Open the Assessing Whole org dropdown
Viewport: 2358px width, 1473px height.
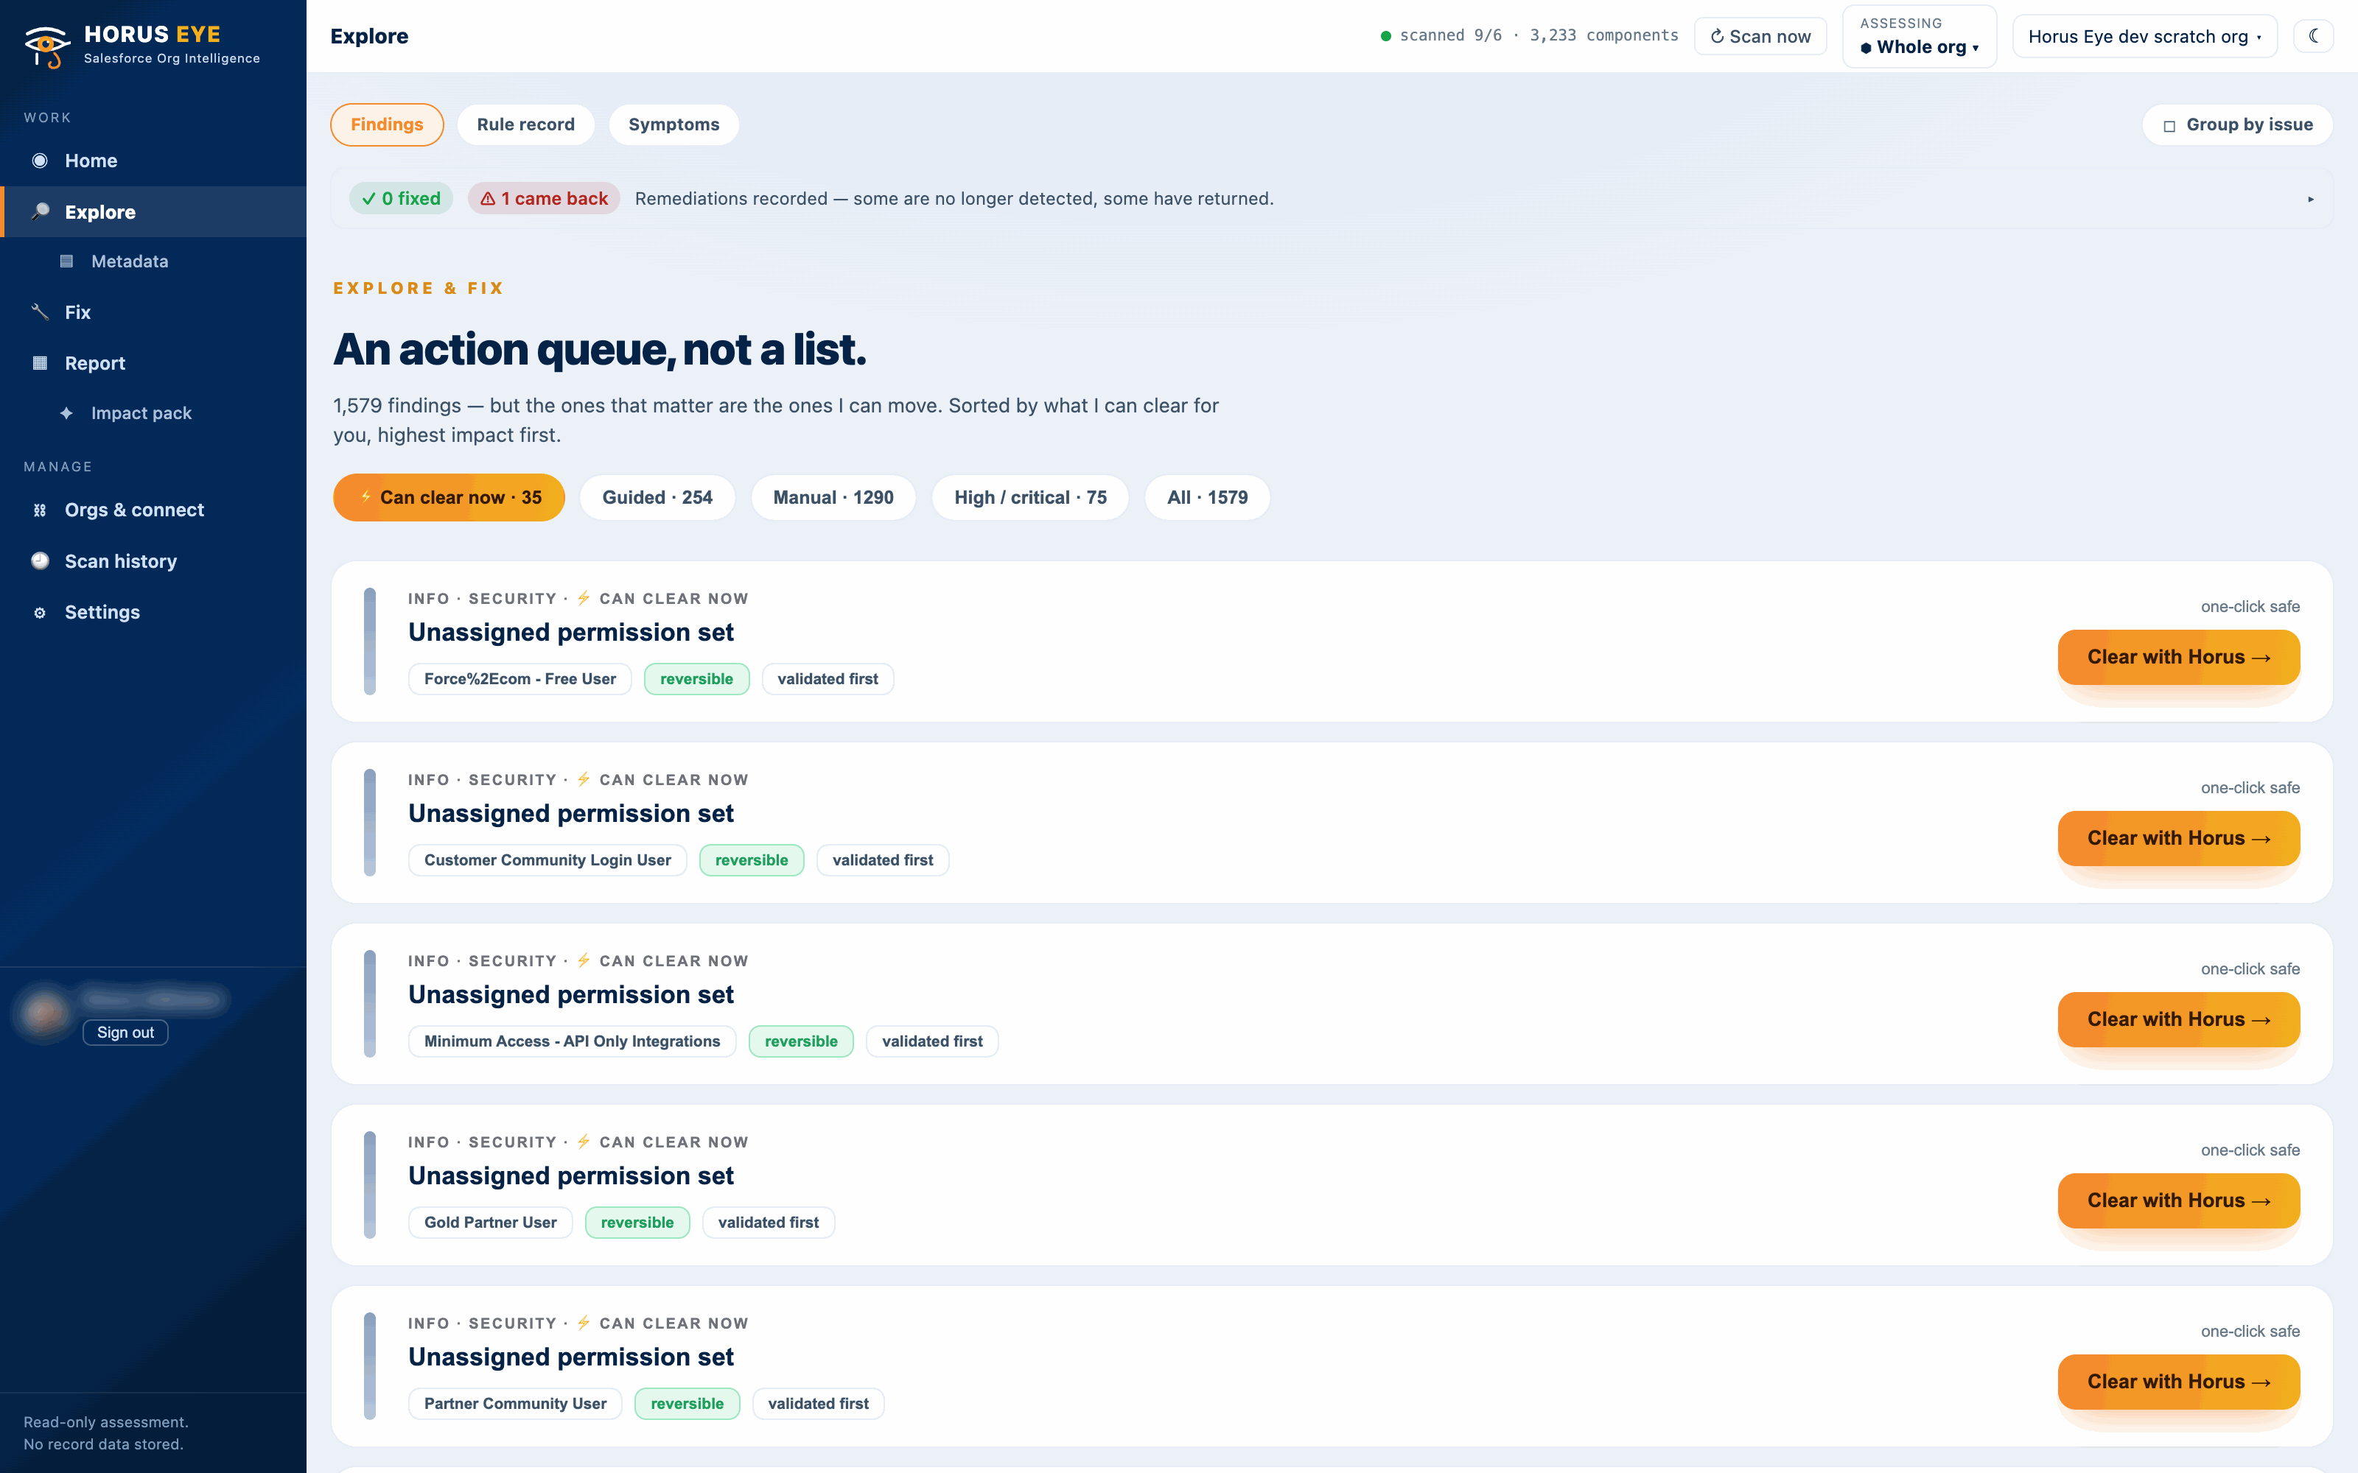click(1919, 36)
